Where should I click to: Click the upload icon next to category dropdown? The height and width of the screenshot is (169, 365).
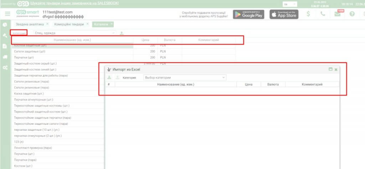click(122, 33)
